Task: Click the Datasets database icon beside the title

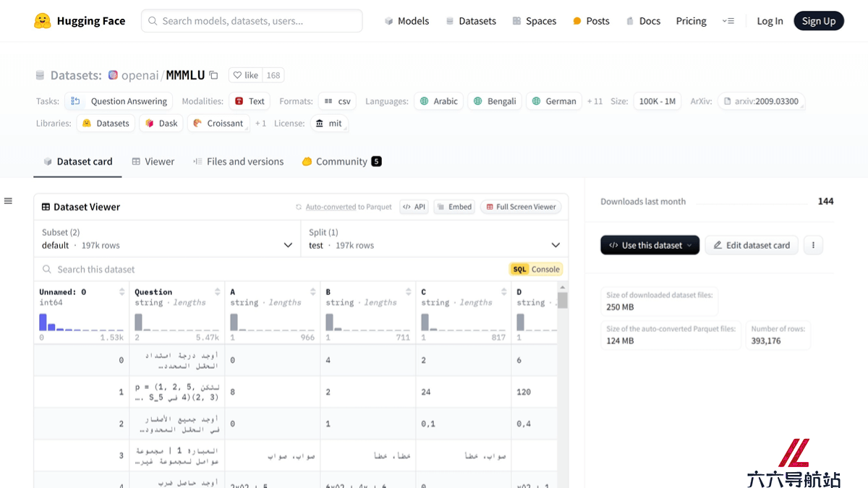Action: (41, 75)
